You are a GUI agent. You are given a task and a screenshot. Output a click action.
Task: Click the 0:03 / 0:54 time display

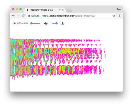(22, 23)
